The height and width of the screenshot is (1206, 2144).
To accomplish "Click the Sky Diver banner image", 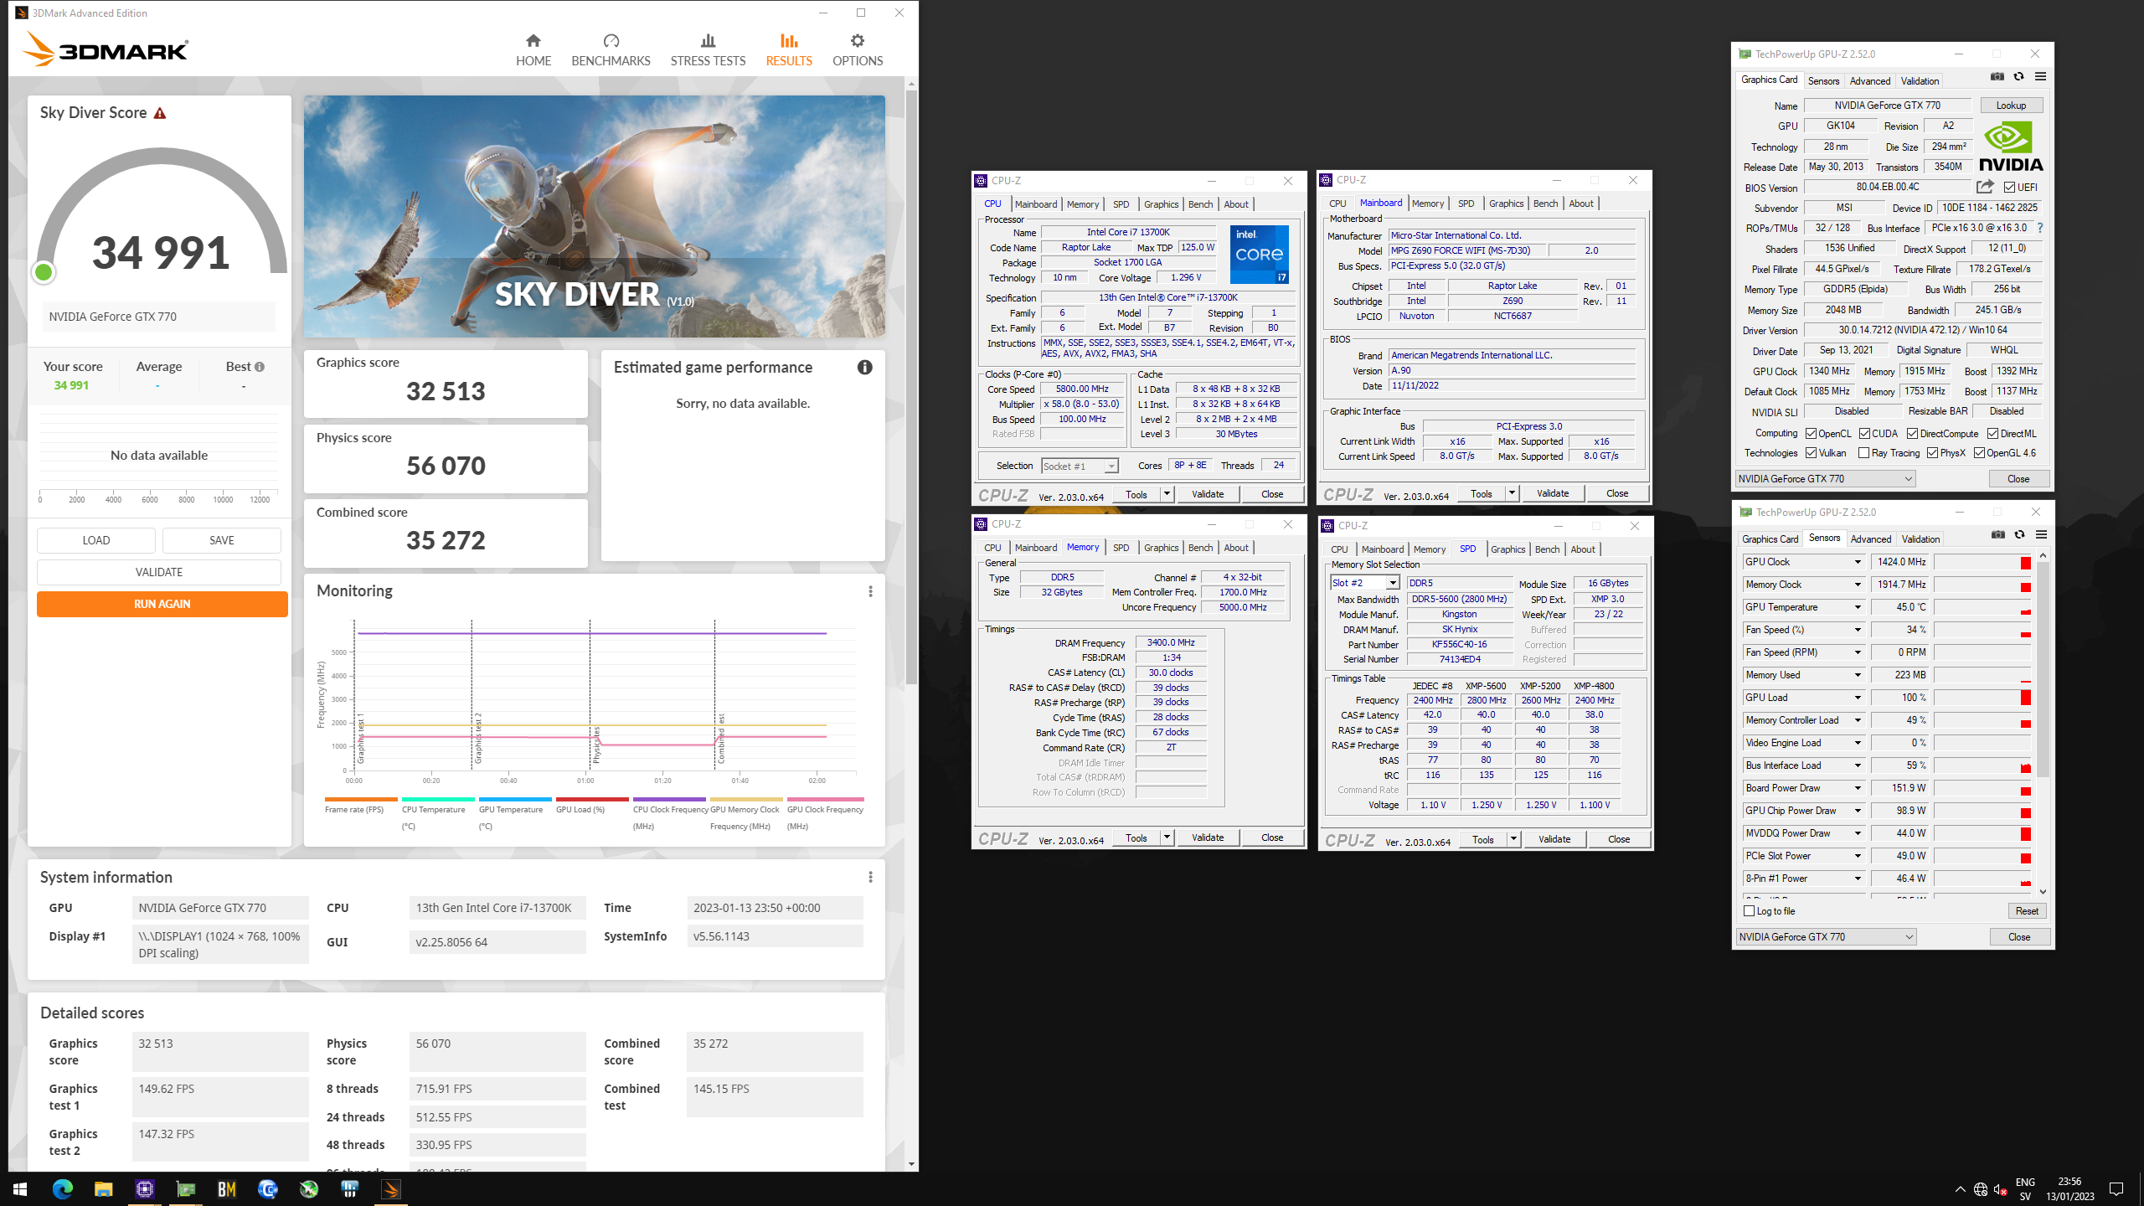I will 594,216.
